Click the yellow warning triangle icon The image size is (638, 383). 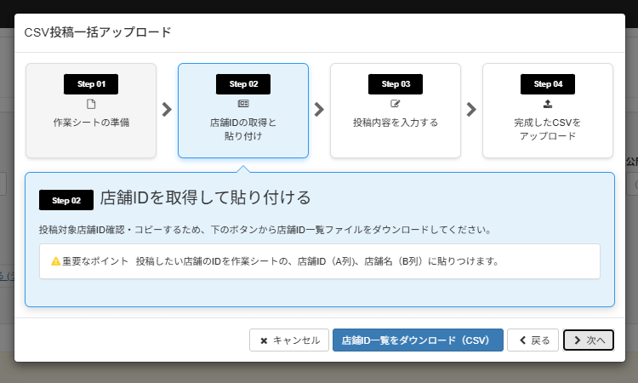56,261
